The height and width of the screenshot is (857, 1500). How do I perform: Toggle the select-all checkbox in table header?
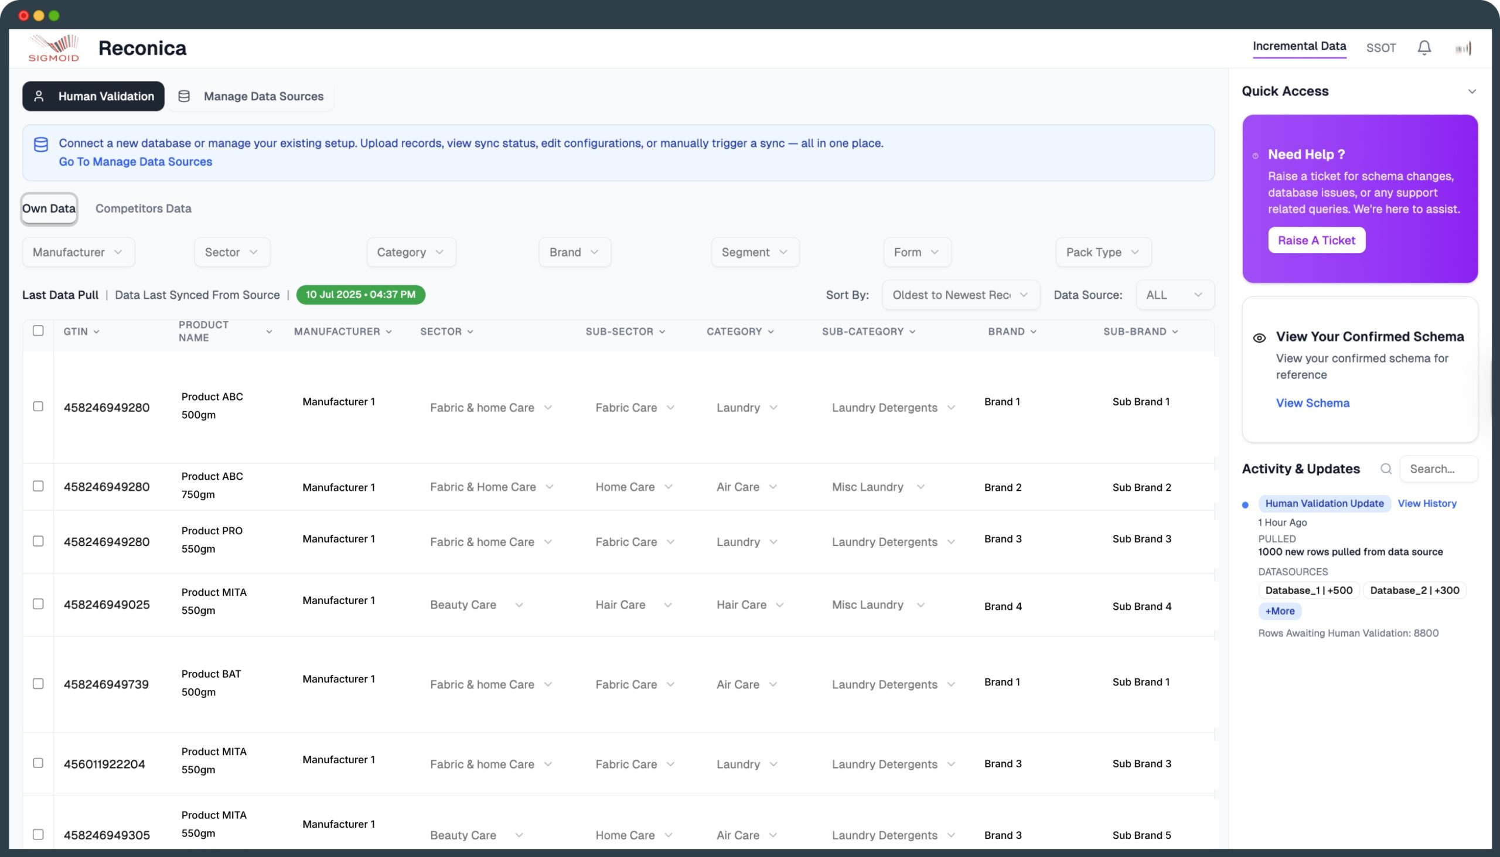pos(38,331)
